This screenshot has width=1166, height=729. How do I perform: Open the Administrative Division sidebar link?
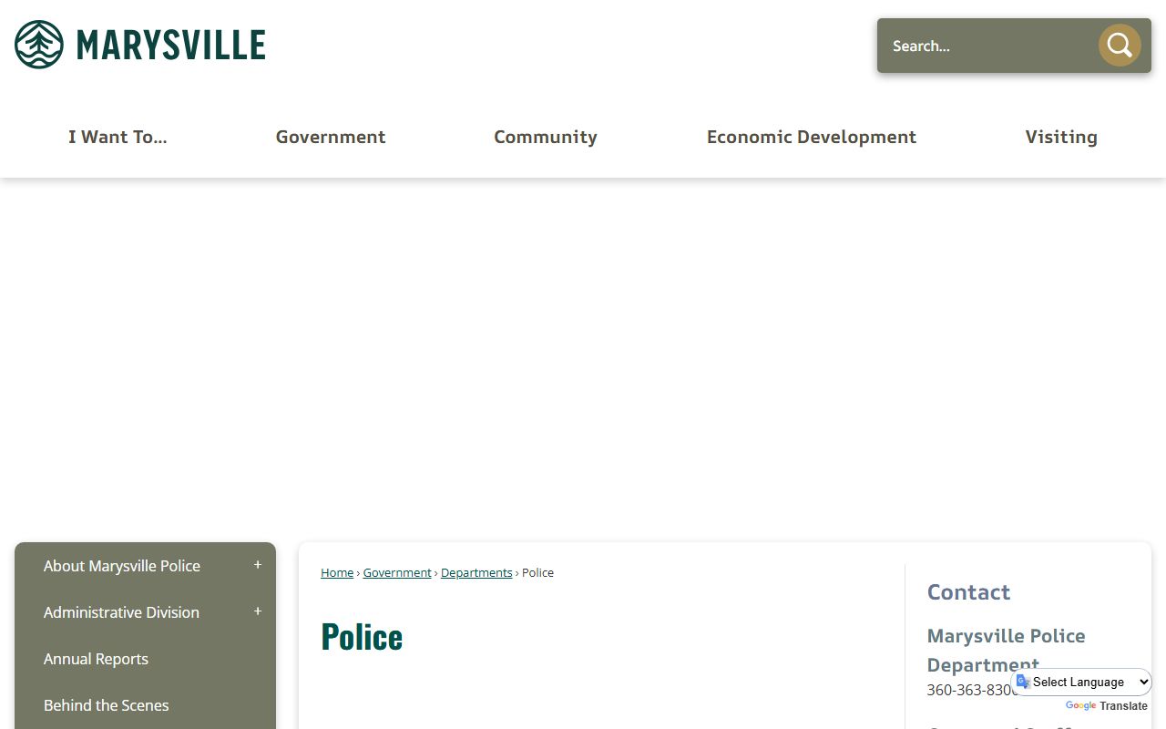point(121,612)
